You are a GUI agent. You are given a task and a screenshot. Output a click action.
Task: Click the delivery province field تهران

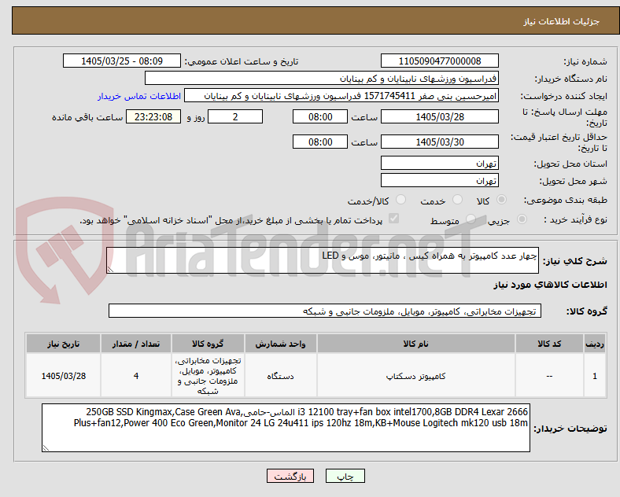coord(439,163)
